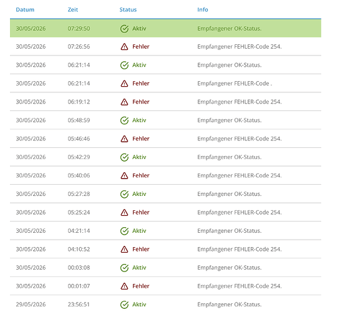The height and width of the screenshot is (312, 360).
Task: Click the Aktiv label at 05:48:59
Action: pyautogui.click(x=139, y=120)
